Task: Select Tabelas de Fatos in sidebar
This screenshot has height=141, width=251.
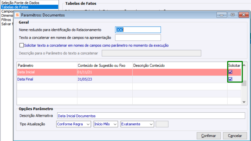Action: (15, 7)
